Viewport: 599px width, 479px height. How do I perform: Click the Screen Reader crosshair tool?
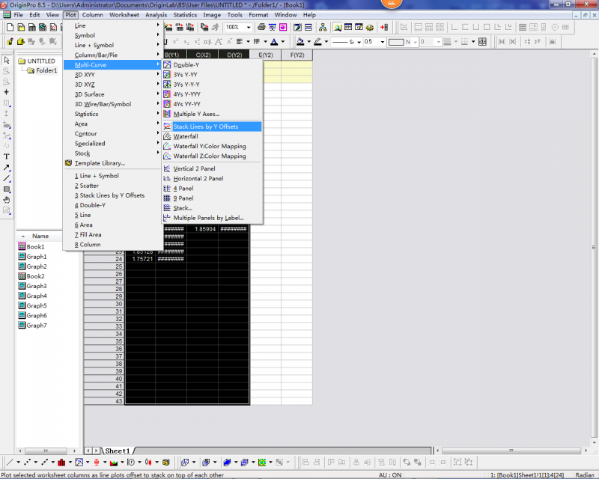[7, 92]
